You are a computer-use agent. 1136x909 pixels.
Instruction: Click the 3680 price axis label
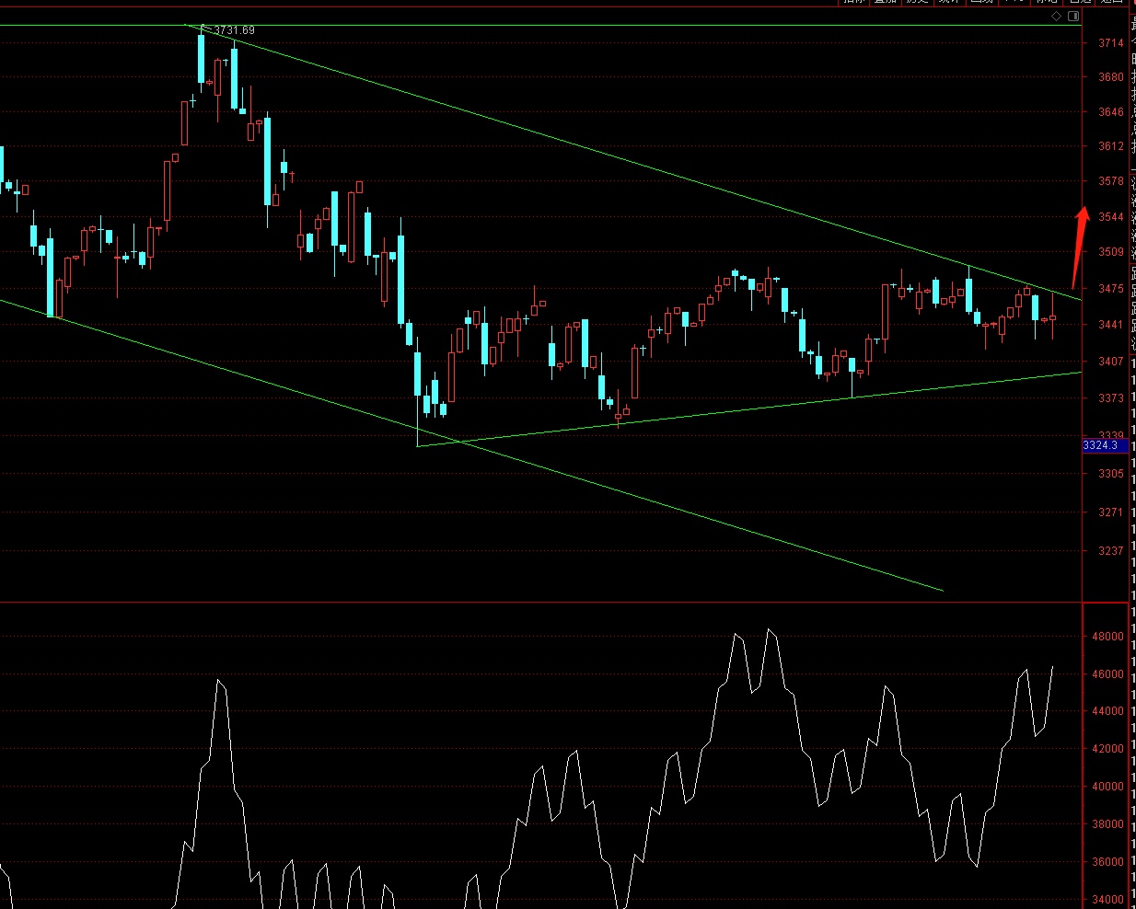coord(1110,77)
